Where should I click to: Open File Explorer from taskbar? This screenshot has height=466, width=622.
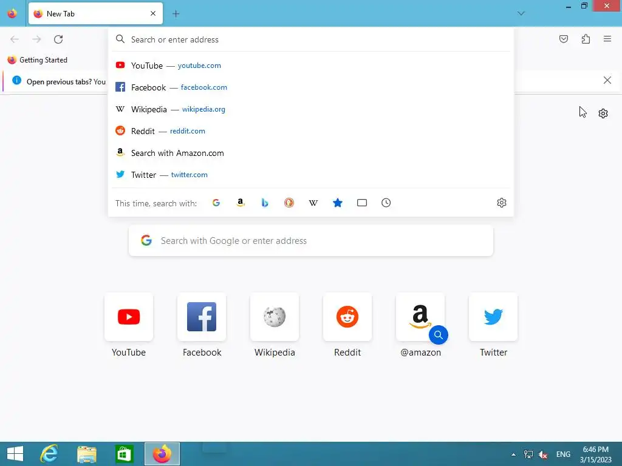(x=87, y=454)
